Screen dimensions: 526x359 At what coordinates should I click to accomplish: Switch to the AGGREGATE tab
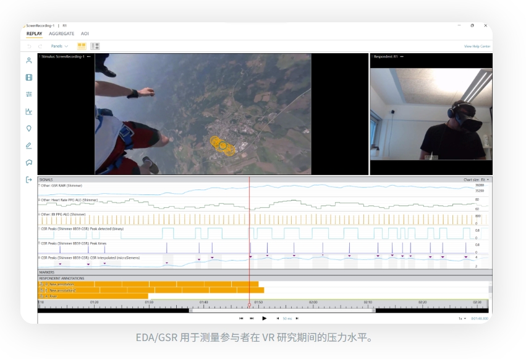[61, 33]
